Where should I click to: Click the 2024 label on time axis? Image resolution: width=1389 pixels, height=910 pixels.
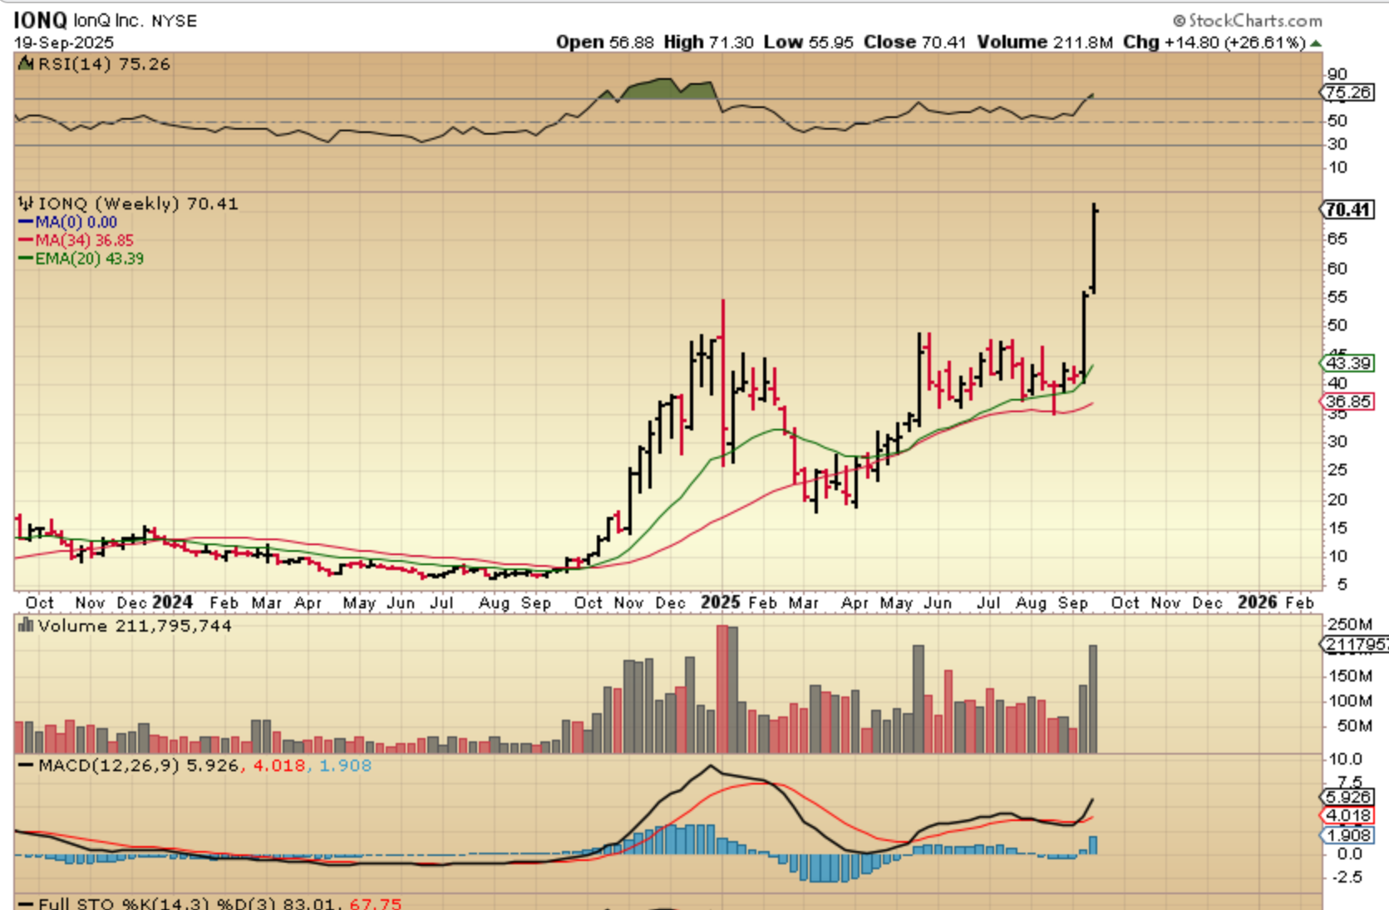pos(172,602)
